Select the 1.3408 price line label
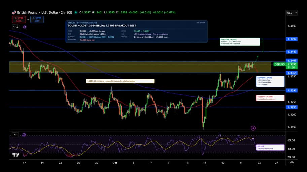 pos(292,61)
